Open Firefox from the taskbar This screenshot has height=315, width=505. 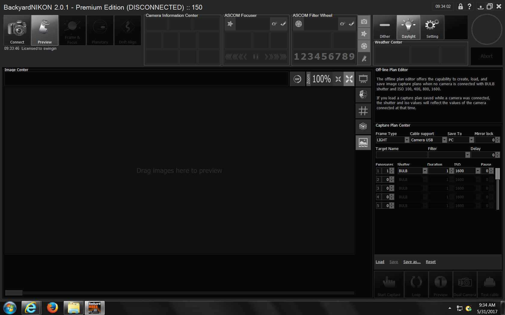[x=52, y=308]
